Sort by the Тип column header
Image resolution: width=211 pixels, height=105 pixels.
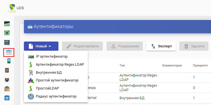pyautogui.click(x=122, y=66)
